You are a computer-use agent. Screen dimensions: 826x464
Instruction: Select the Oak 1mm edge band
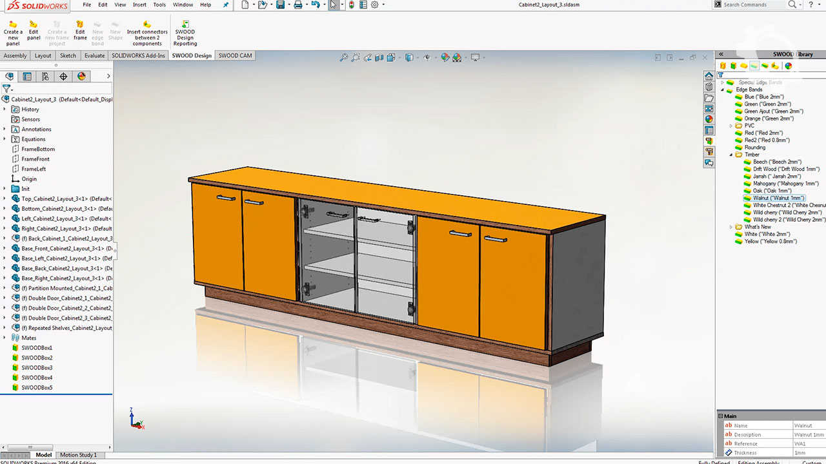click(x=772, y=191)
